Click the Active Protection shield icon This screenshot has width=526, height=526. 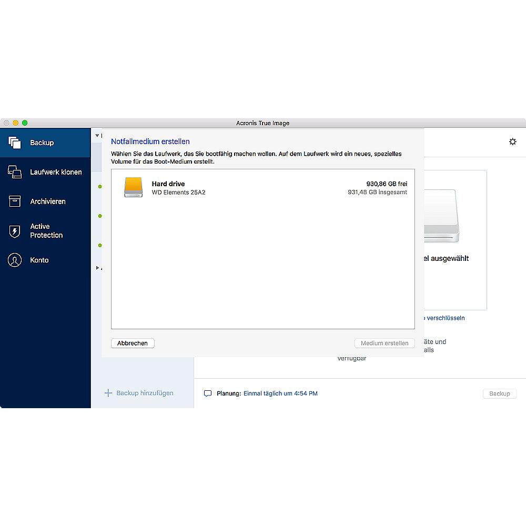tap(15, 231)
